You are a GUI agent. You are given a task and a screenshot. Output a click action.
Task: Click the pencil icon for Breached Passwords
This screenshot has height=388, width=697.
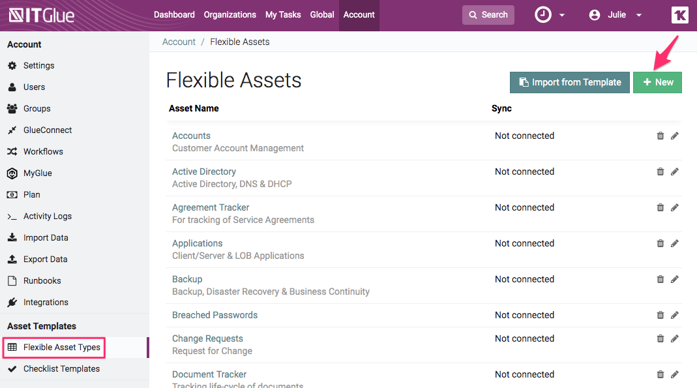pyautogui.click(x=674, y=315)
